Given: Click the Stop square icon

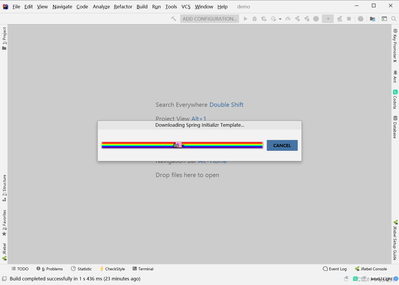Looking at the screenshot, I should point(349,19).
